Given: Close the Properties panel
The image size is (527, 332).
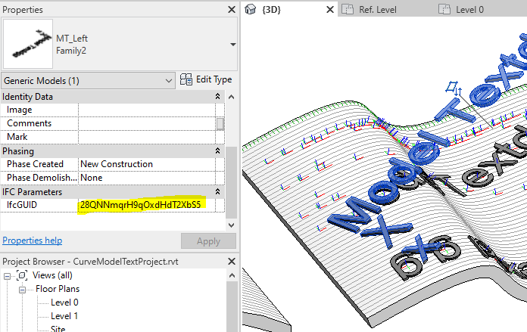Looking at the screenshot, I should [x=231, y=10].
